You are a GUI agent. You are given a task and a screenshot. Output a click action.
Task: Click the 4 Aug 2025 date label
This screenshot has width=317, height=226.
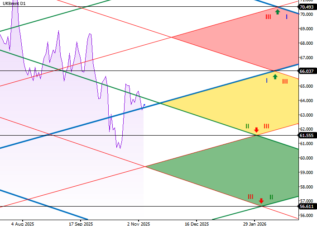(23, 223)
